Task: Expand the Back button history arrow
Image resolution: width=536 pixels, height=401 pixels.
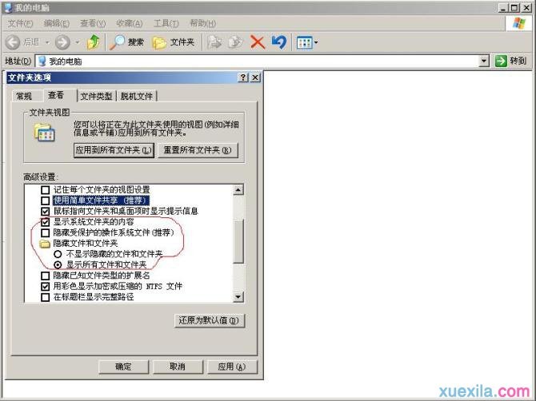Action: 47,42
